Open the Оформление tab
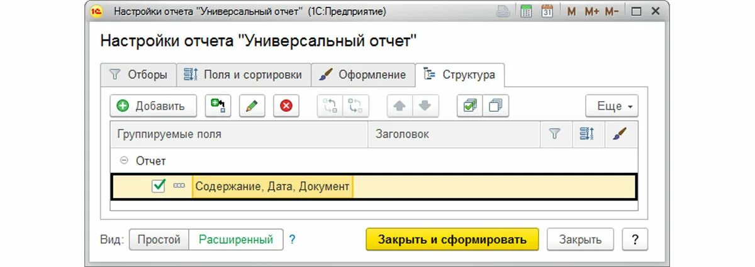 [363, 75]
